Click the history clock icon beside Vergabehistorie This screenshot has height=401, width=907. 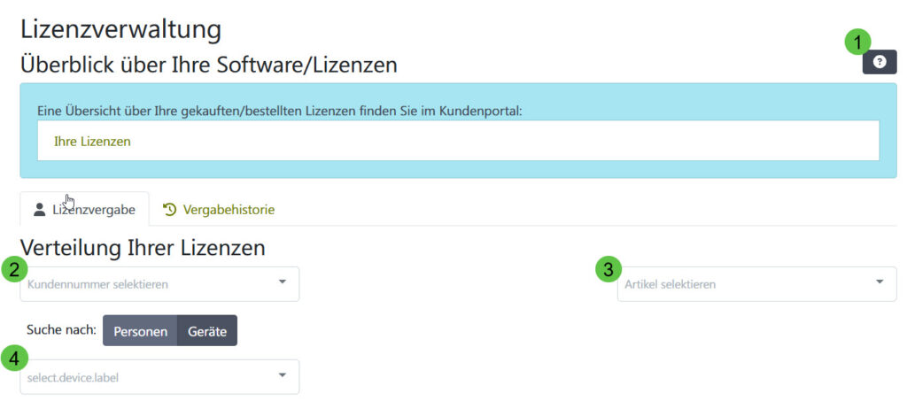click(x=170, y=210)
